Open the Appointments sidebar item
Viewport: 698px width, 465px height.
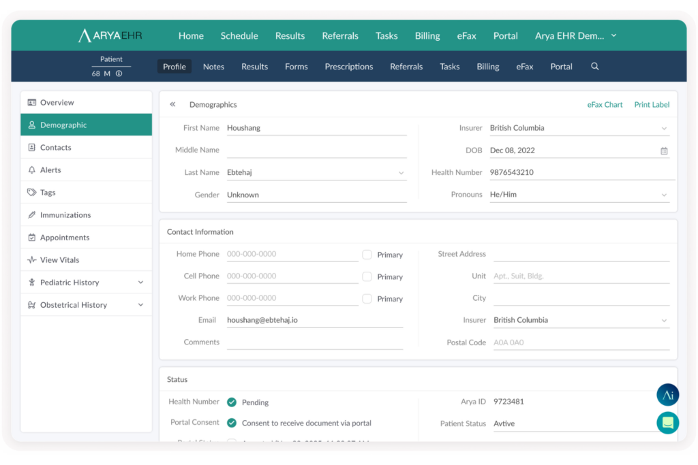click(87, 238)
